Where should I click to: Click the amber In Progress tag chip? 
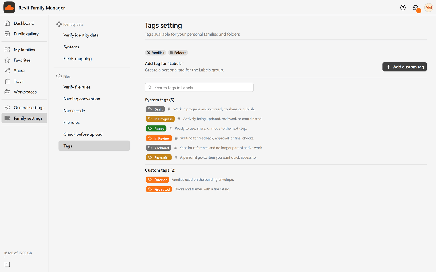(160, 119)
